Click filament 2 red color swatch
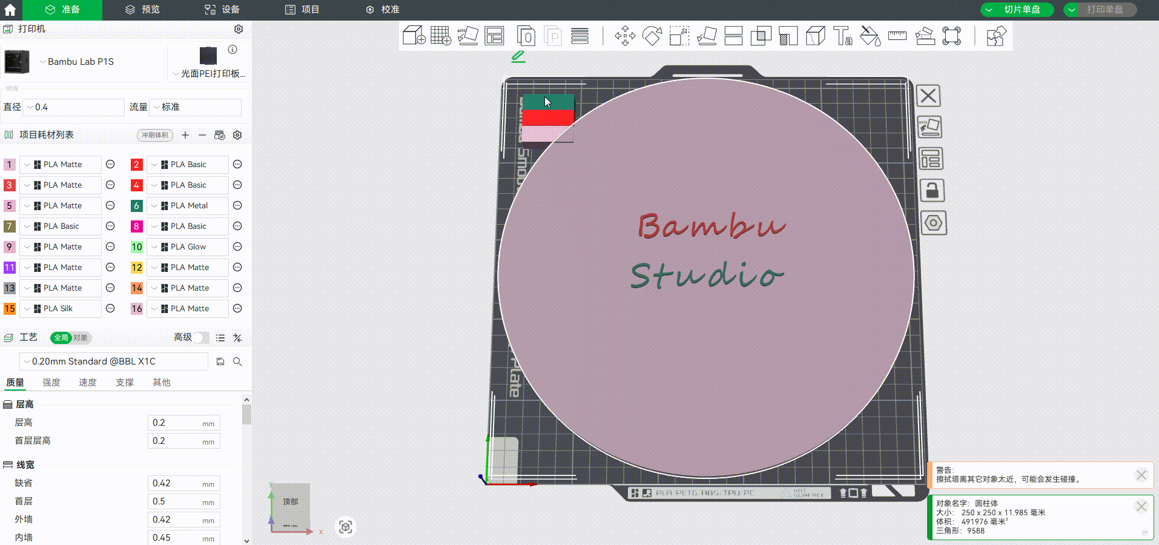The width and height of the screenshot is (1159, 545). (x=137, y=165)
